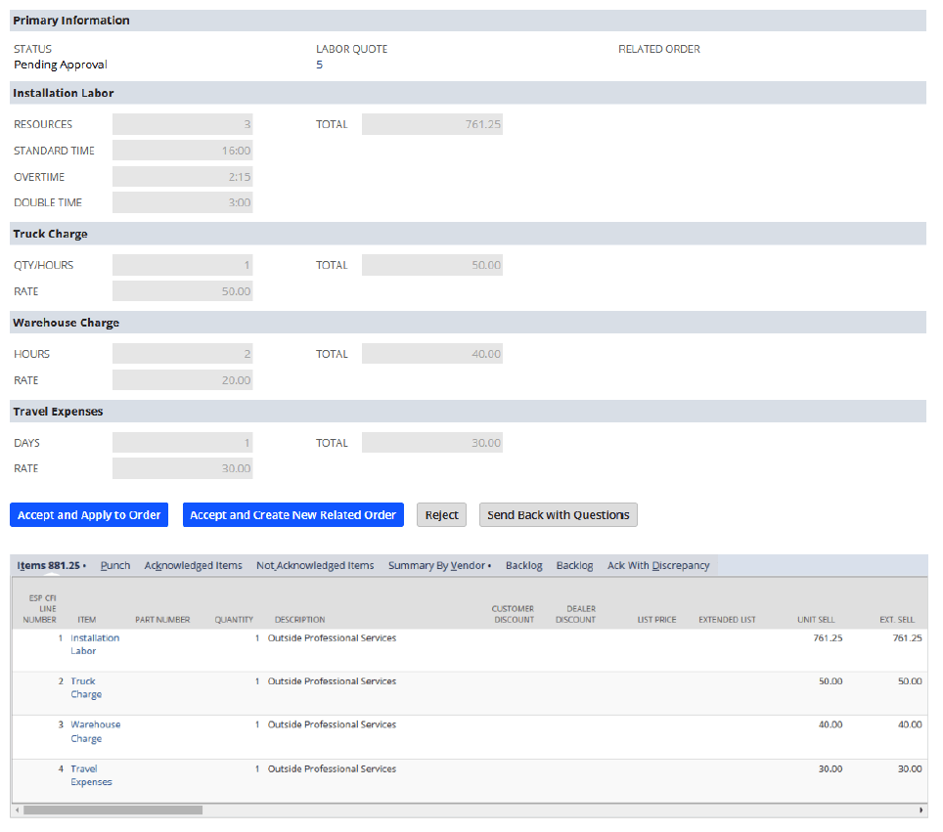This screenshot has height=832, width=943.
Task: Click the Unit Sell column header
Action: pos(816,619)
